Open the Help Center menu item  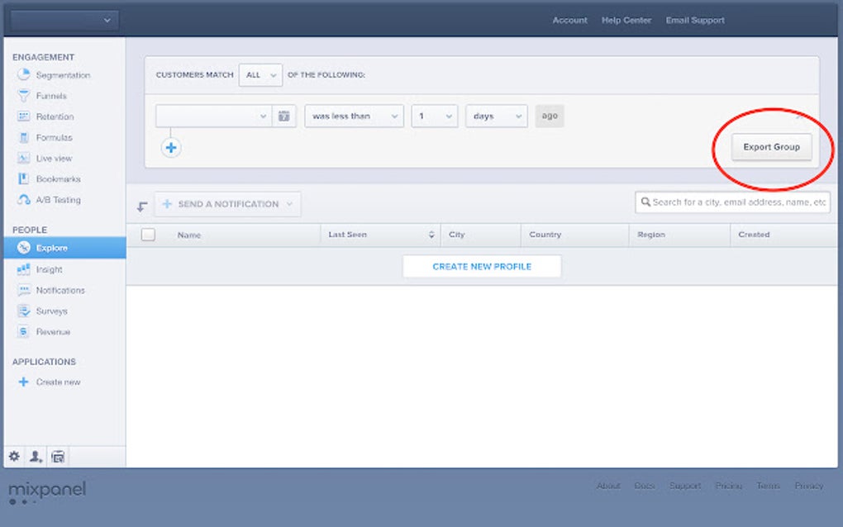(x=626, y=20)
